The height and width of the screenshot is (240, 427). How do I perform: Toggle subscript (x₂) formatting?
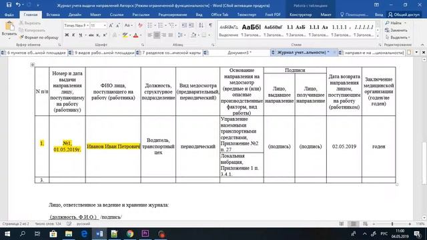(98, 35)
